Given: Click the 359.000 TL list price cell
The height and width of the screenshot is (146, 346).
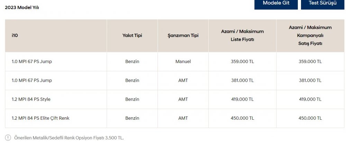Looking at the screenshot, I should [242, 62].
